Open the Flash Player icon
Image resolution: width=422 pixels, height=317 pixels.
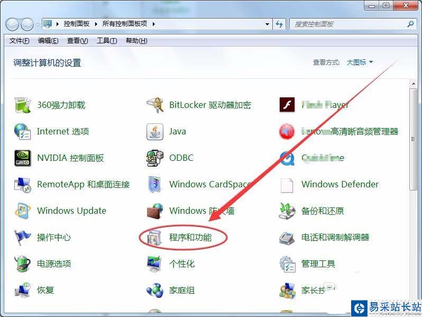pyautogui.click(x=287, y=105)
